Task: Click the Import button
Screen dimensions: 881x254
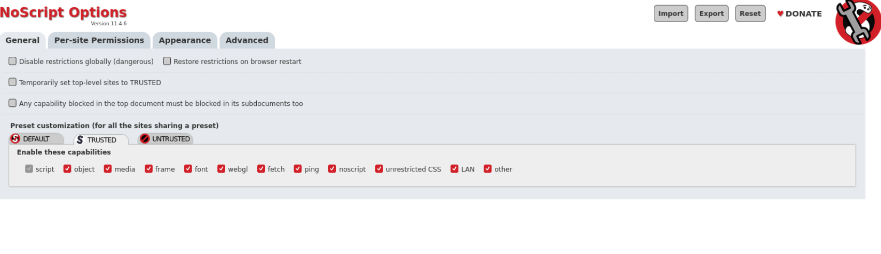Action: [x=671, y=14]
